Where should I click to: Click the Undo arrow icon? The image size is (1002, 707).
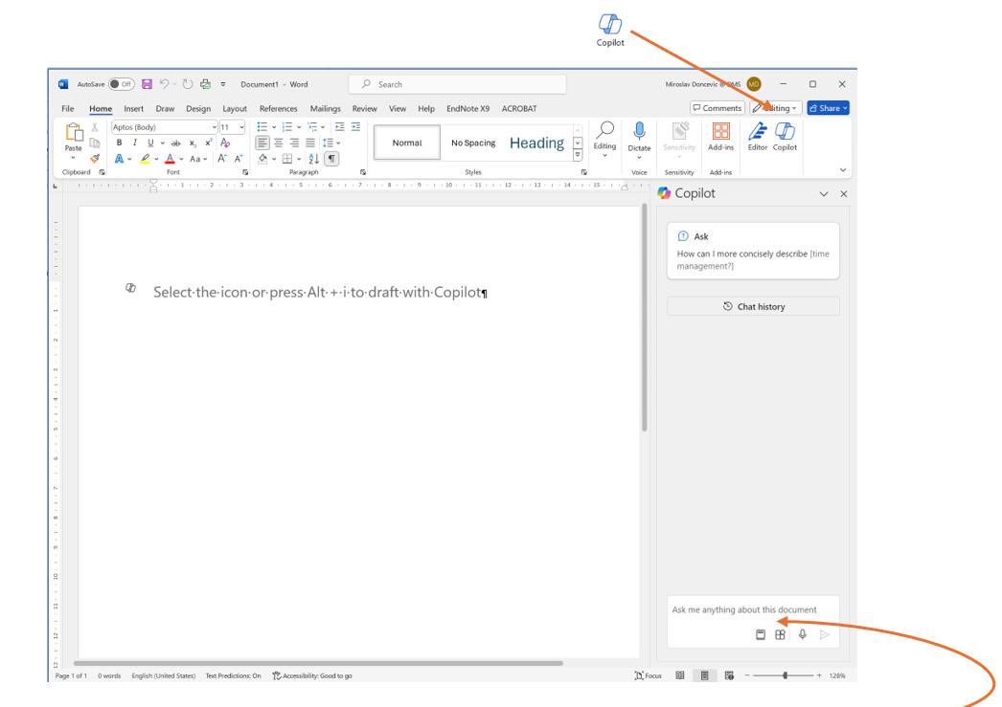click(x=164, y=83)
